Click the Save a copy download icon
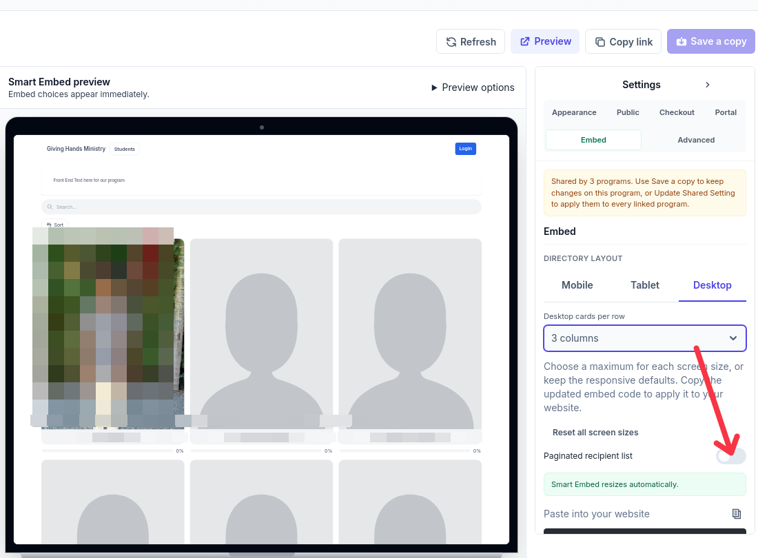Screen dimensions: 758x558 681,41
